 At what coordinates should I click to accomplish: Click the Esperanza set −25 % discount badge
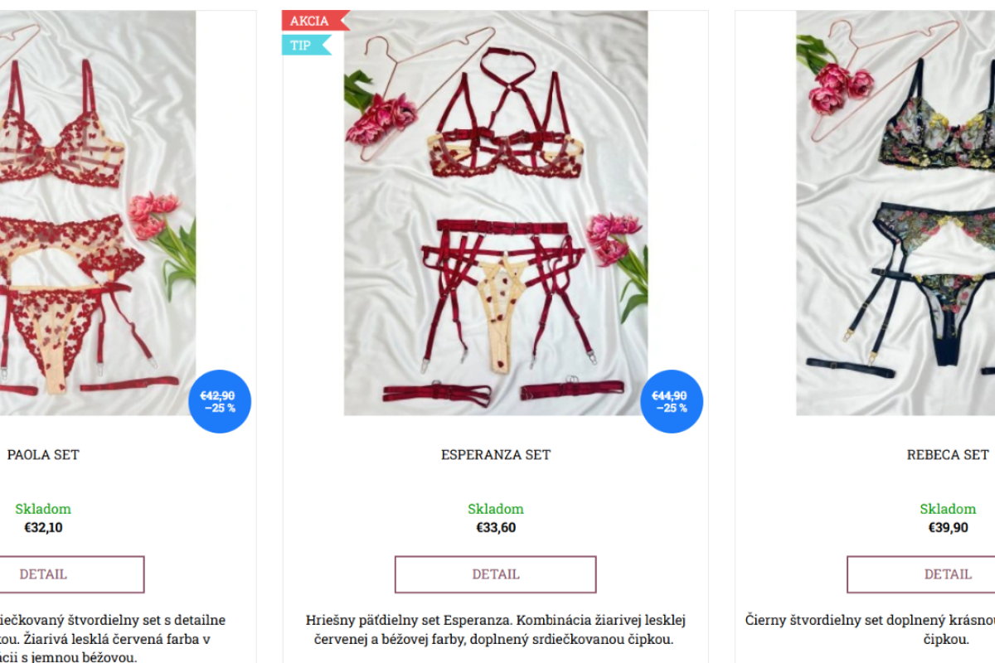click(672, 402)
